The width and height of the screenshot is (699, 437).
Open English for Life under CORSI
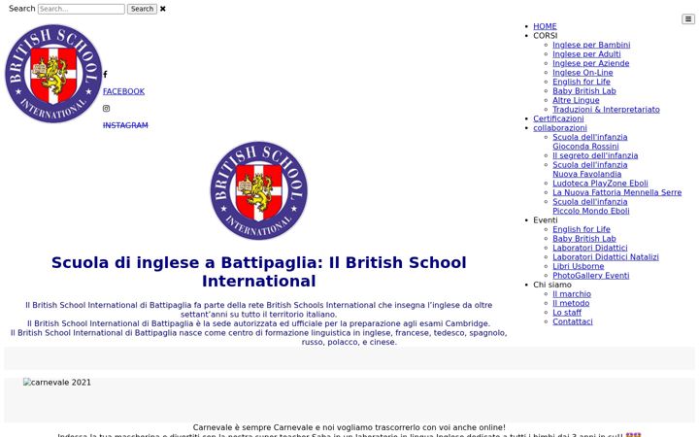tap(582, 82)
